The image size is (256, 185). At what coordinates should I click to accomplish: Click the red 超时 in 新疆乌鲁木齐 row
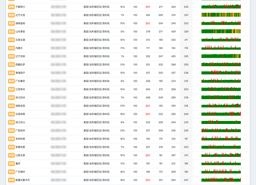[x=148, y=180]
